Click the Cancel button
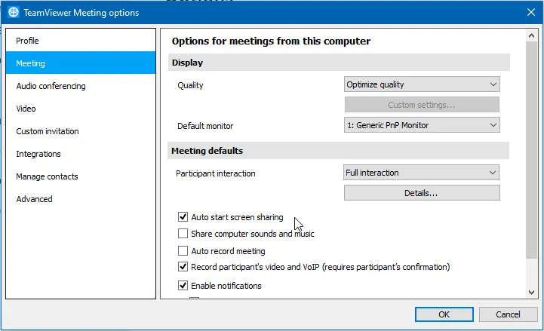 [508, 314]
